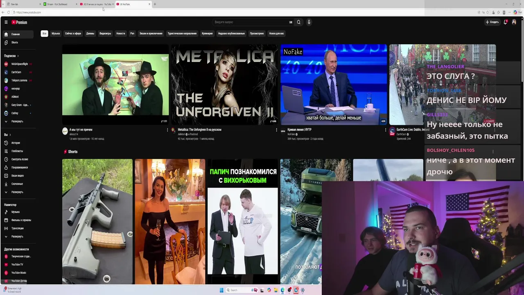Click the browser address bar
This screenshot has width=524, height=295.
pos(246,12)
